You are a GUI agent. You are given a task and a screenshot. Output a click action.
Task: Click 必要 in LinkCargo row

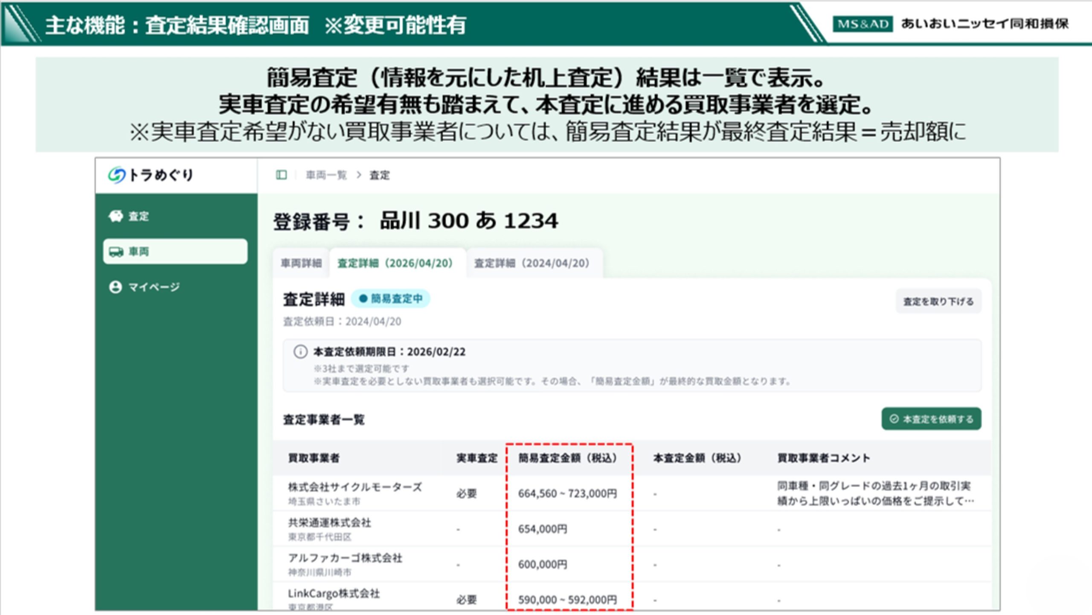466,600
